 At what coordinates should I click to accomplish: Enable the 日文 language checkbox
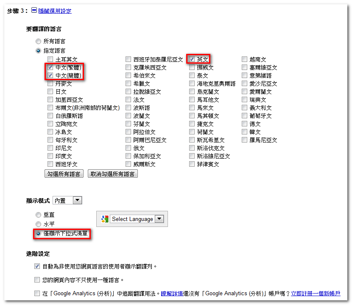coord(50,92)
